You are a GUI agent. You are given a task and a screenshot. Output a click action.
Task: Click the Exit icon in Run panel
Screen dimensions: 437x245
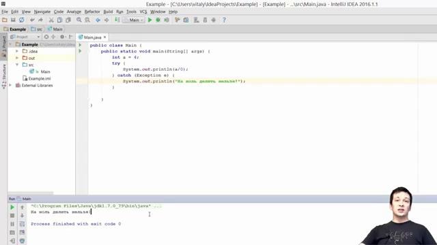click(12, 241)
